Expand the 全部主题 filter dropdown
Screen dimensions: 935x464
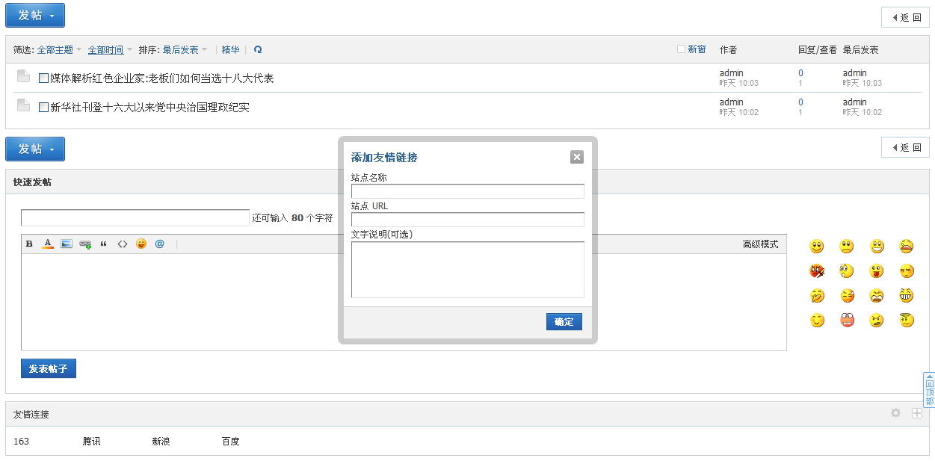pyautogui.click(x=59, y=50)
